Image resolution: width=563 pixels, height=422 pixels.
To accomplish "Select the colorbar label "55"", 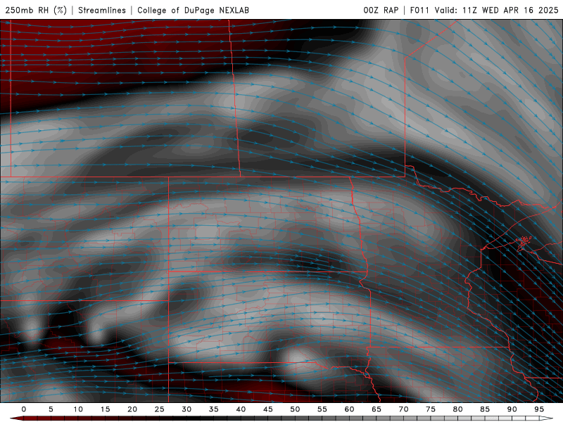I will click(x=322, y=409).
